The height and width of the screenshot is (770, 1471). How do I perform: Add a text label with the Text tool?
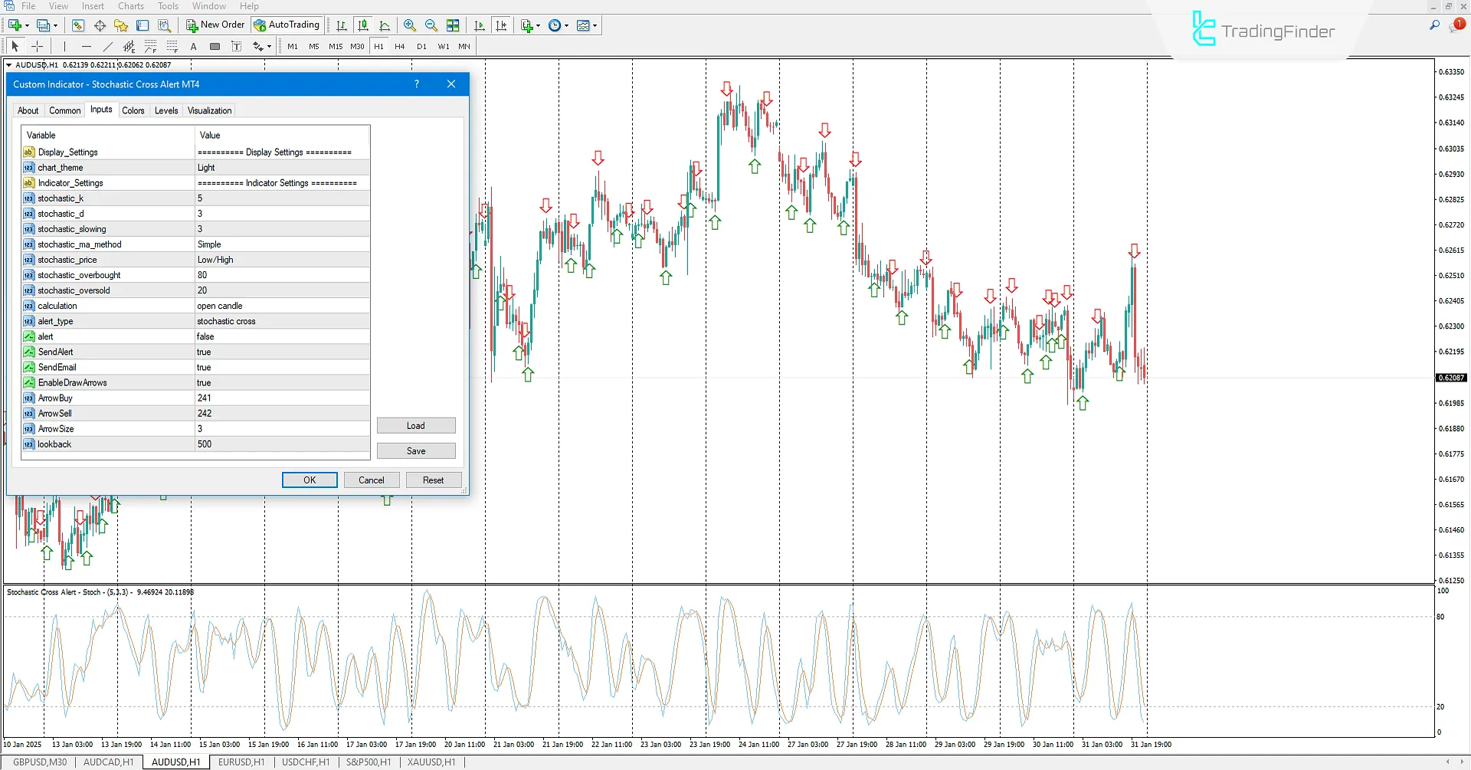(x=193, y=46)
